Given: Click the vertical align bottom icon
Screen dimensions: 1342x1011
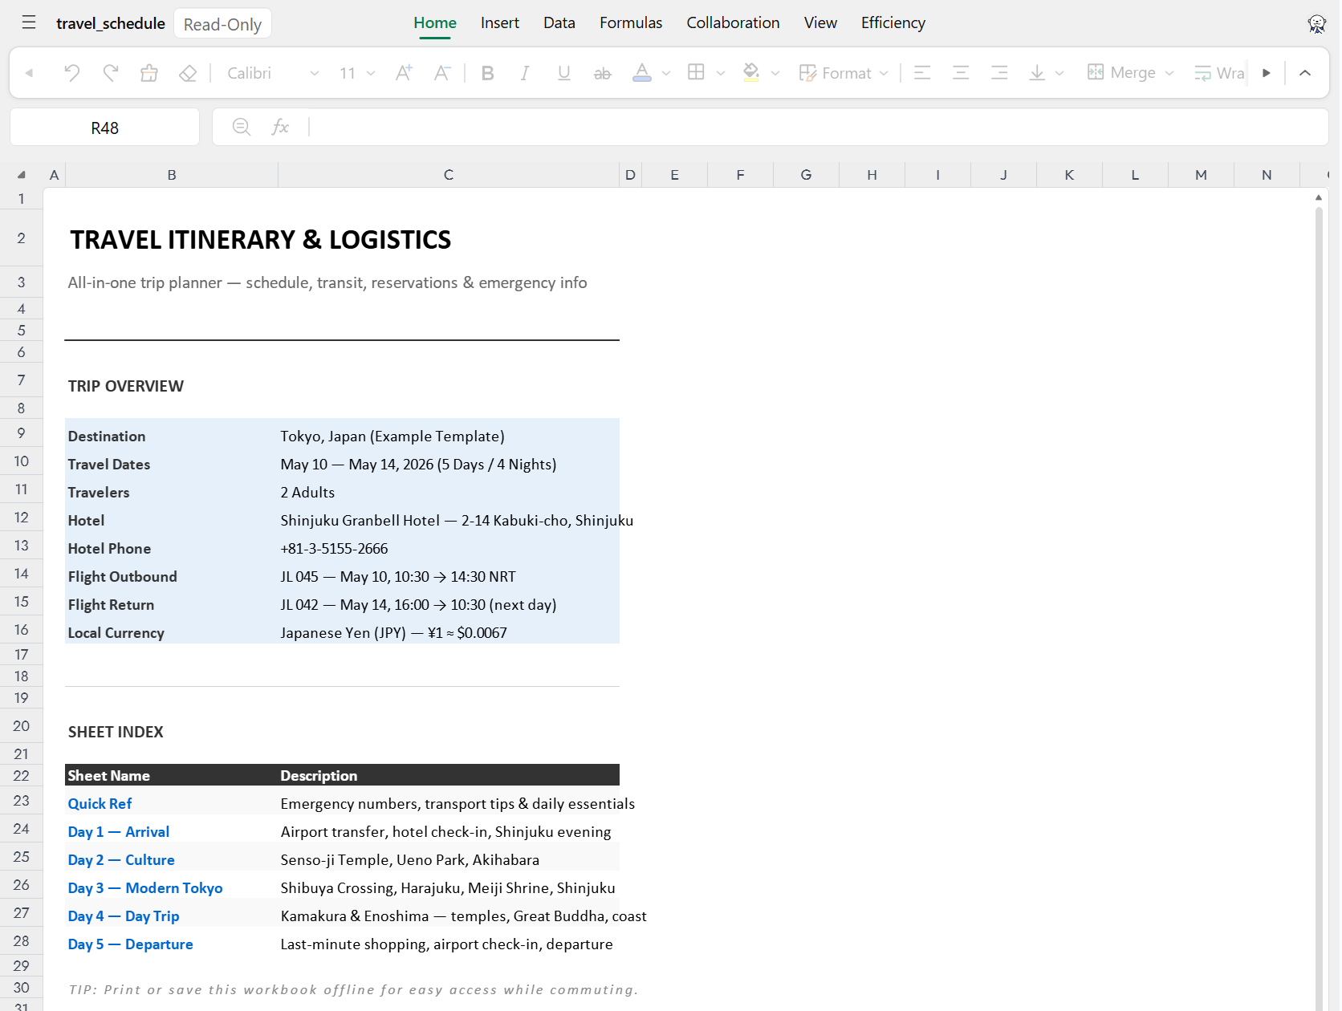Looking at the screenshot, I should click(1037, 73).
